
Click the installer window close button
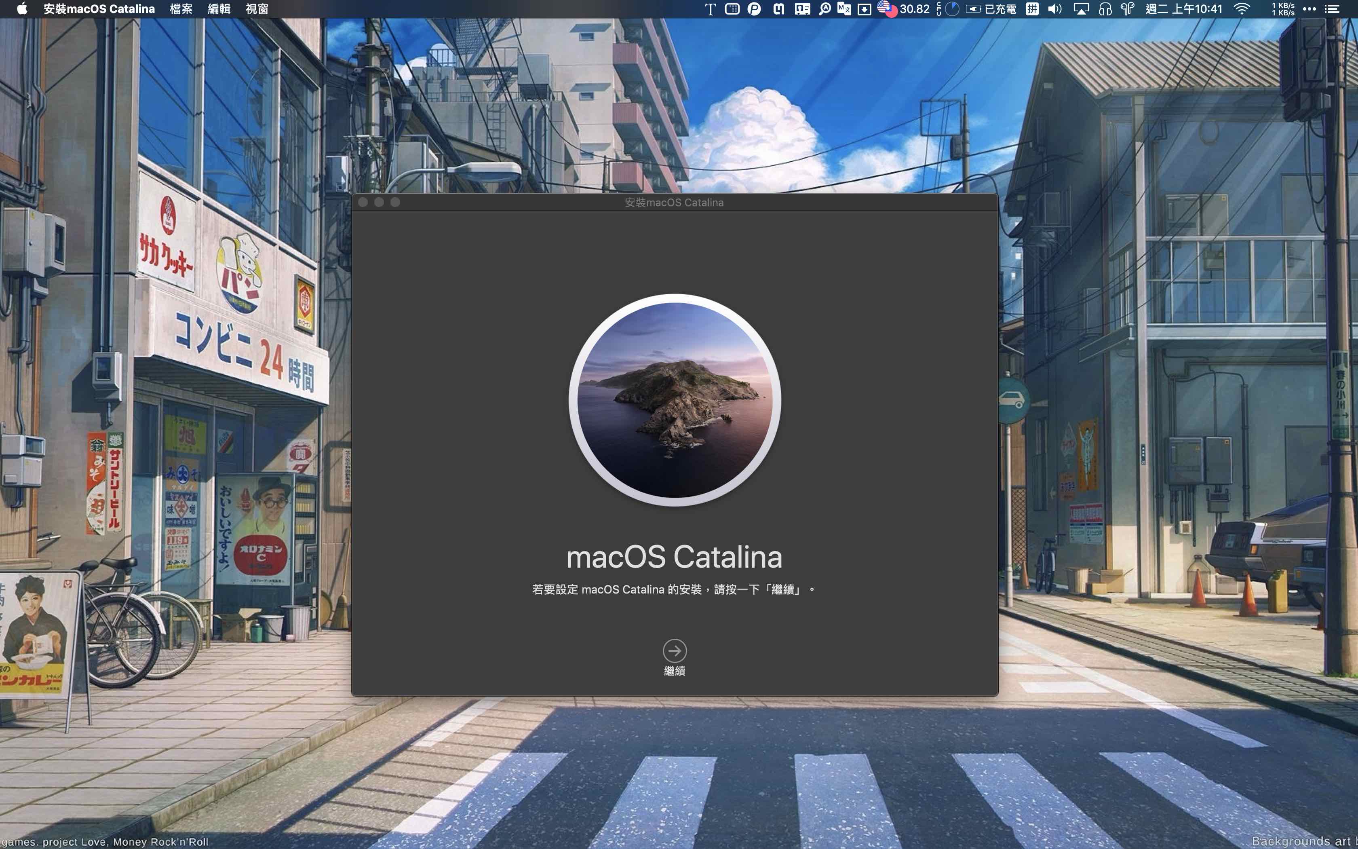point(363,202)
